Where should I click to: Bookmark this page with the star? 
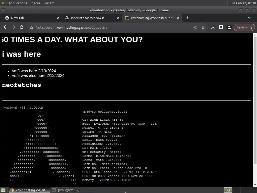click(x=203, y=27)
